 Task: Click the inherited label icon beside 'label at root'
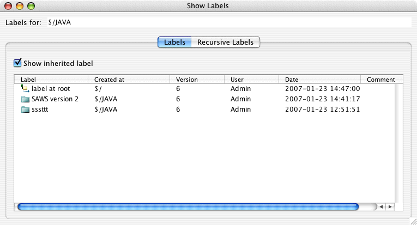(x=25, y=88)
